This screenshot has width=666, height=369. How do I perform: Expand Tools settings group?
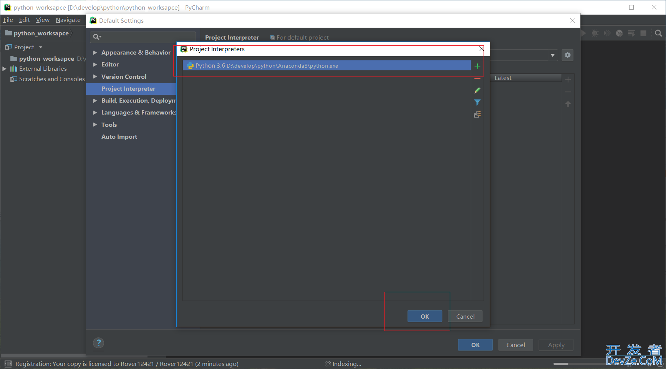95,125
